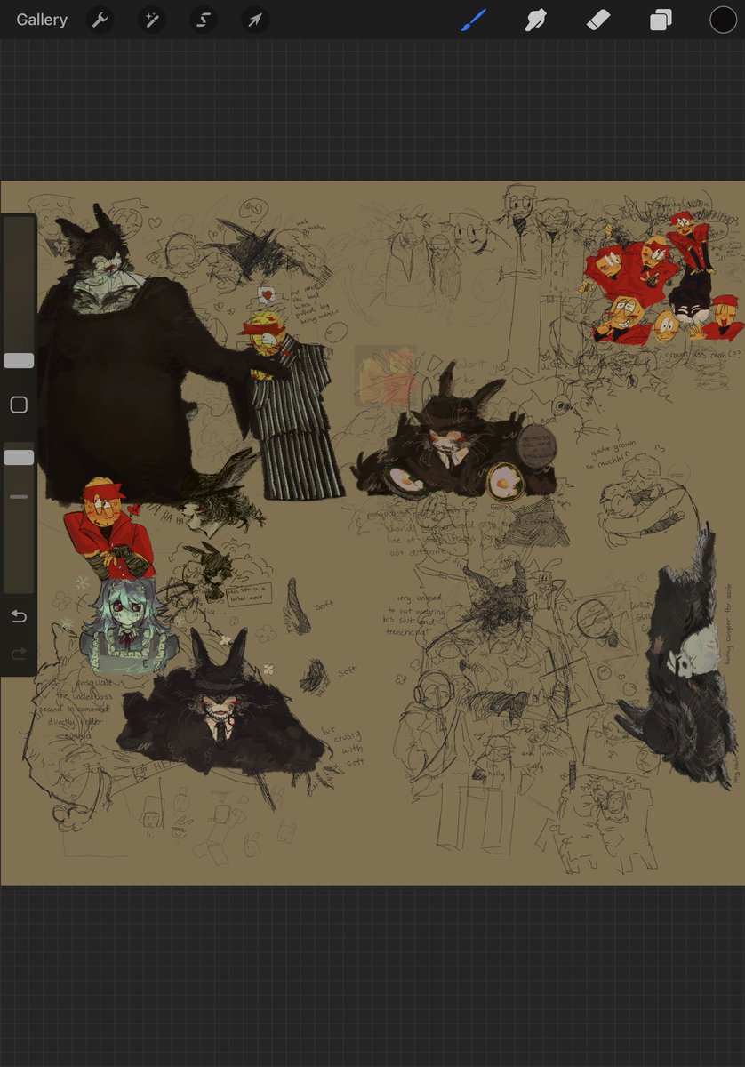Image resolution: width=745 pixels, height=1067 pixels.
Task: Open the Adjustments magic wand menu
Action: [152, 20]
